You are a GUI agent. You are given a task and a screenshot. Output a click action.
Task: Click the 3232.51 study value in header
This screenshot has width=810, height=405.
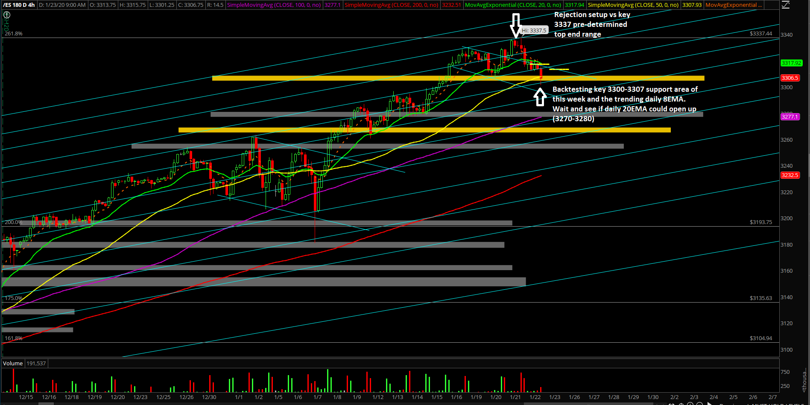pyautogui.click(x=451, y=5)
